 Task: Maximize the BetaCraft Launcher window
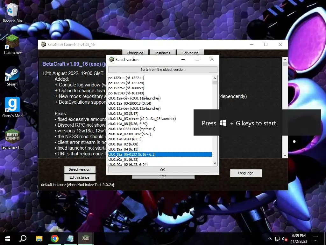click(x=266, y=44)
